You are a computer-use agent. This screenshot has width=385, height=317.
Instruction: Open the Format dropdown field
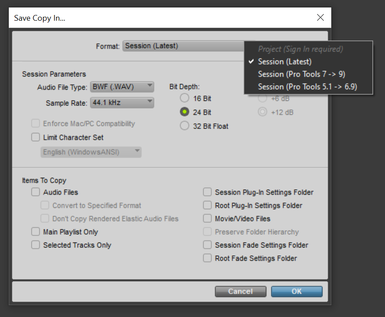[183, 46]
